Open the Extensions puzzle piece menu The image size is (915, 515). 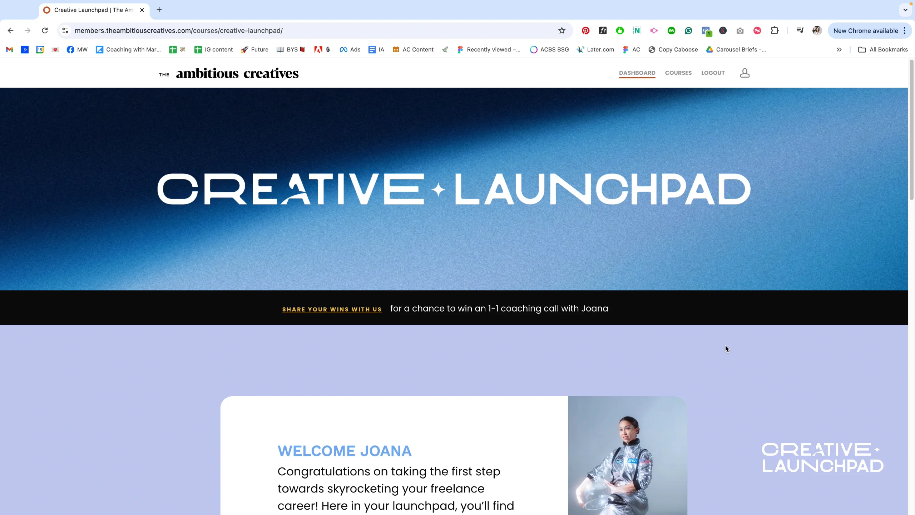coord(775,31)
